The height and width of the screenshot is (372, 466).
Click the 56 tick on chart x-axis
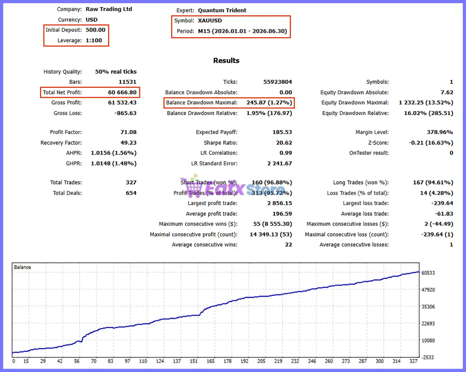point(76,361)
